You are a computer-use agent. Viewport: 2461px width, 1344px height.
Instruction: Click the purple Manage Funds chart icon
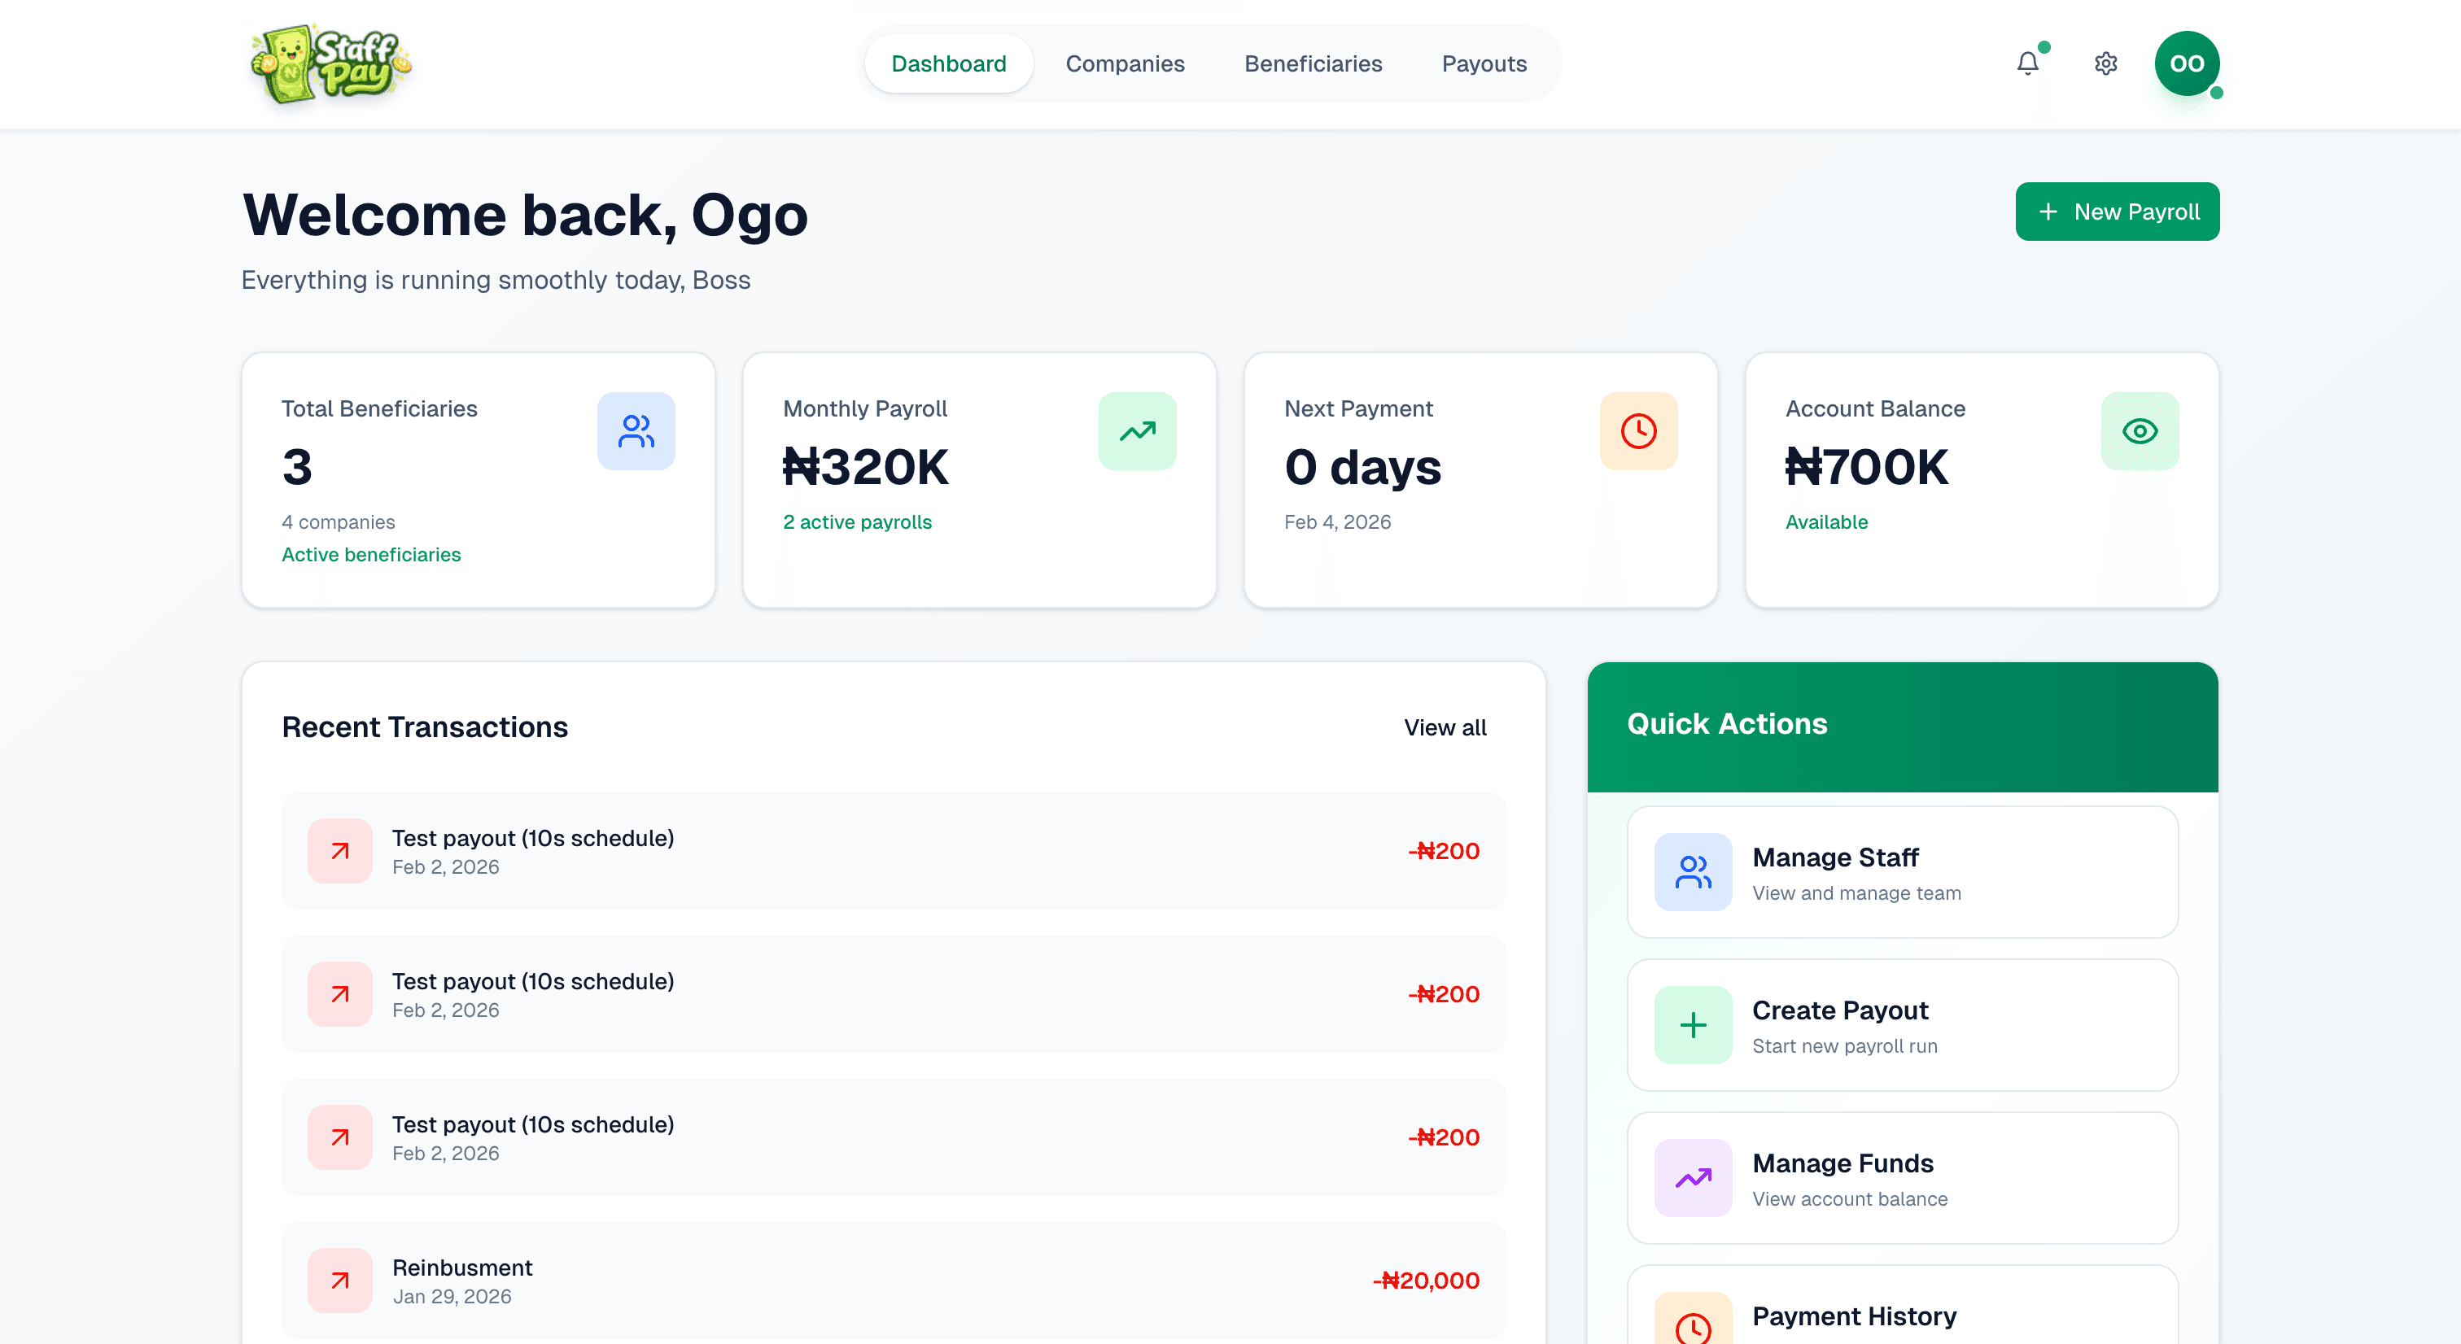[x=1692, y=1178]
